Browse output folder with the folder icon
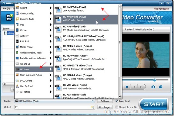This screenshot has height=116, width=174. [x=92, y=107]
